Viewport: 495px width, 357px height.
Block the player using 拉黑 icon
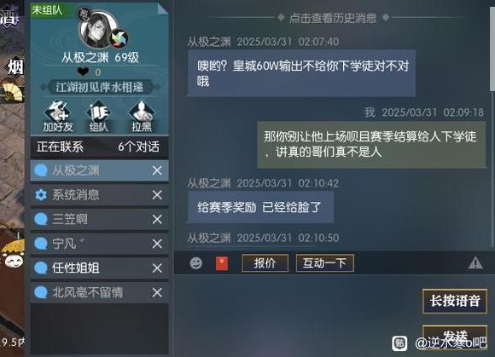[142, 116]
